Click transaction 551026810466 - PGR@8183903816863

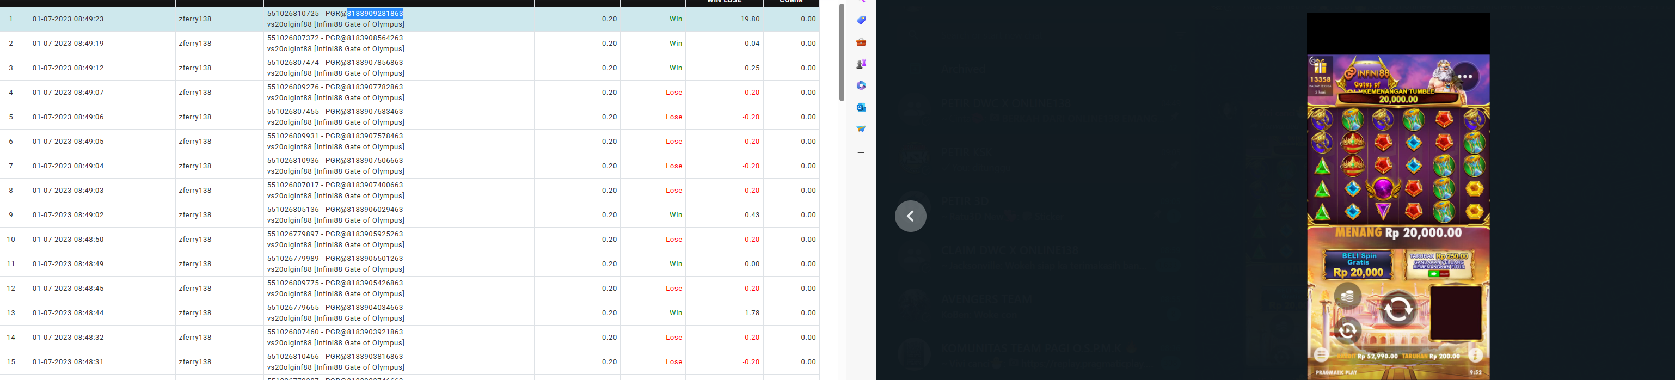pos(335,357)
